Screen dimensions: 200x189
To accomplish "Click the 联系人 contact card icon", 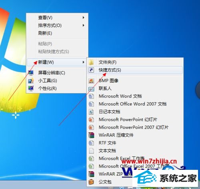I will pyautogui.click(x=91, y=89).
